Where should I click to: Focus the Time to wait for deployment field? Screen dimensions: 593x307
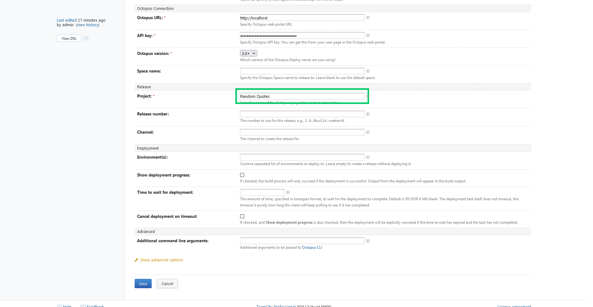[262, 193]
